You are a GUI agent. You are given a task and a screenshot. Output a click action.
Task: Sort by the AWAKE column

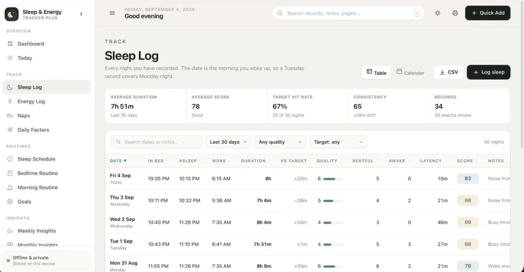tap(399, 161)
